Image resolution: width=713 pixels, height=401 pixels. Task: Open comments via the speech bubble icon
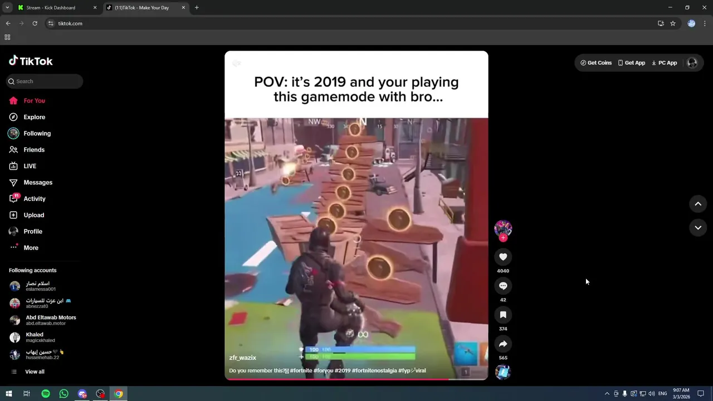pyautogui.click(x=503, y=286)
